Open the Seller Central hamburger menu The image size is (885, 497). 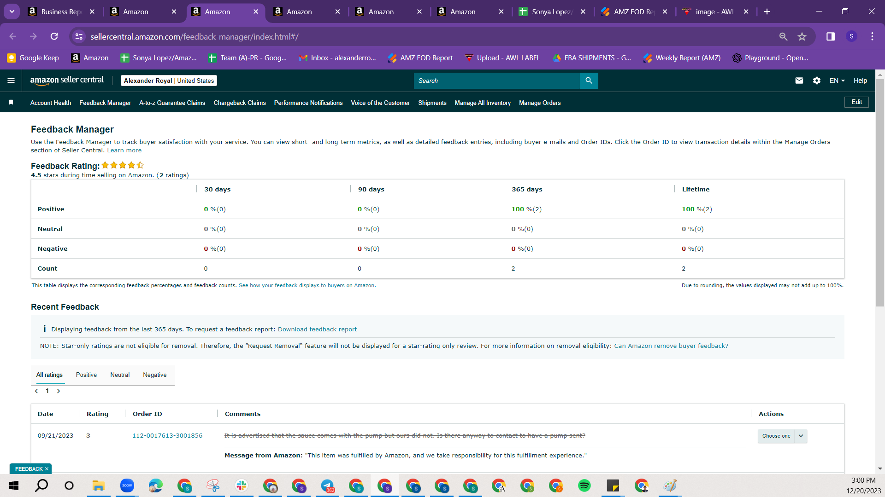pos(11,81)
